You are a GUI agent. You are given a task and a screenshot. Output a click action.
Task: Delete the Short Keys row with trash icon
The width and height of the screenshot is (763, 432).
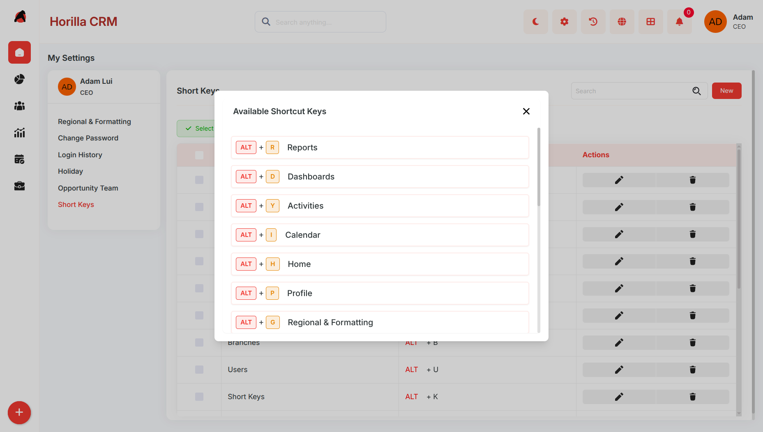[x=692, y=397]
